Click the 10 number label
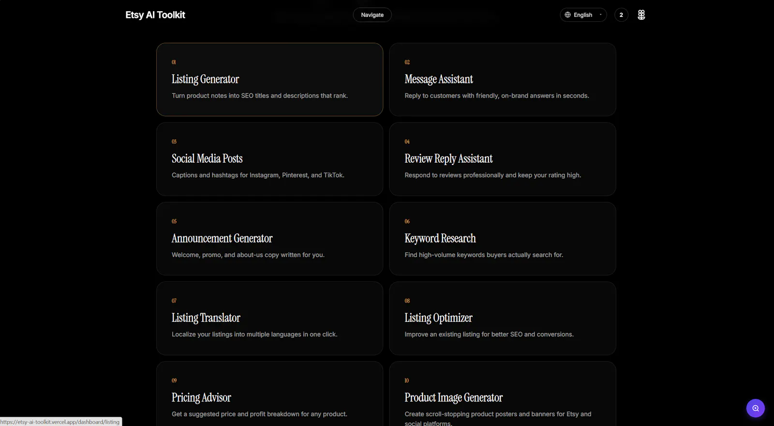 tap(407, 380)
